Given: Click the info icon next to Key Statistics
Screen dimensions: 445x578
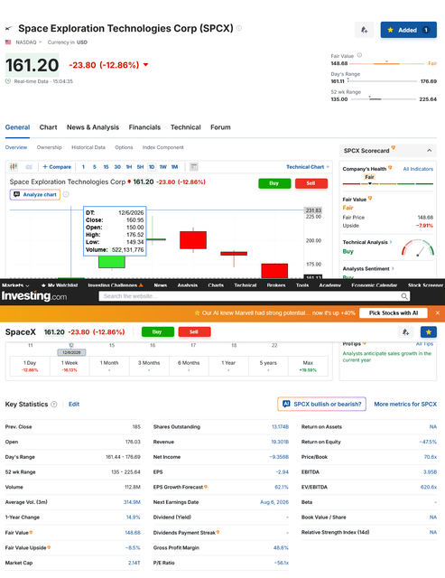Looking at the screenshot, I should 54,404.
